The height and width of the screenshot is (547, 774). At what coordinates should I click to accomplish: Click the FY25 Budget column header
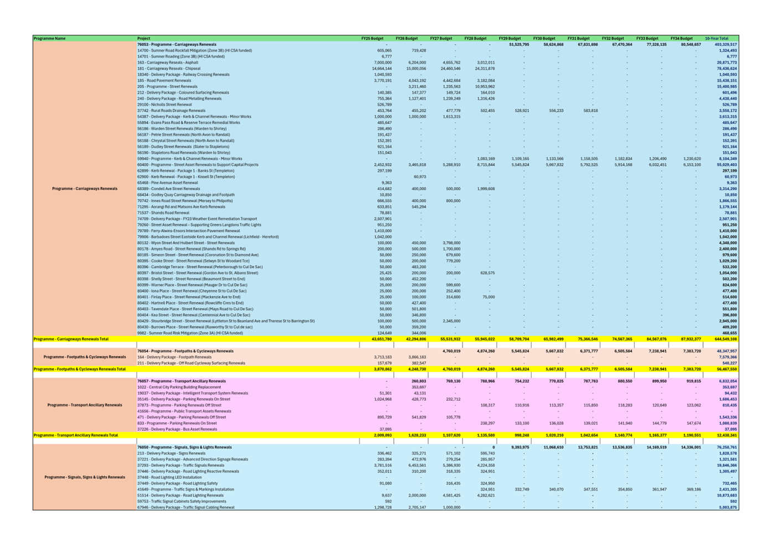click(372, 39)
